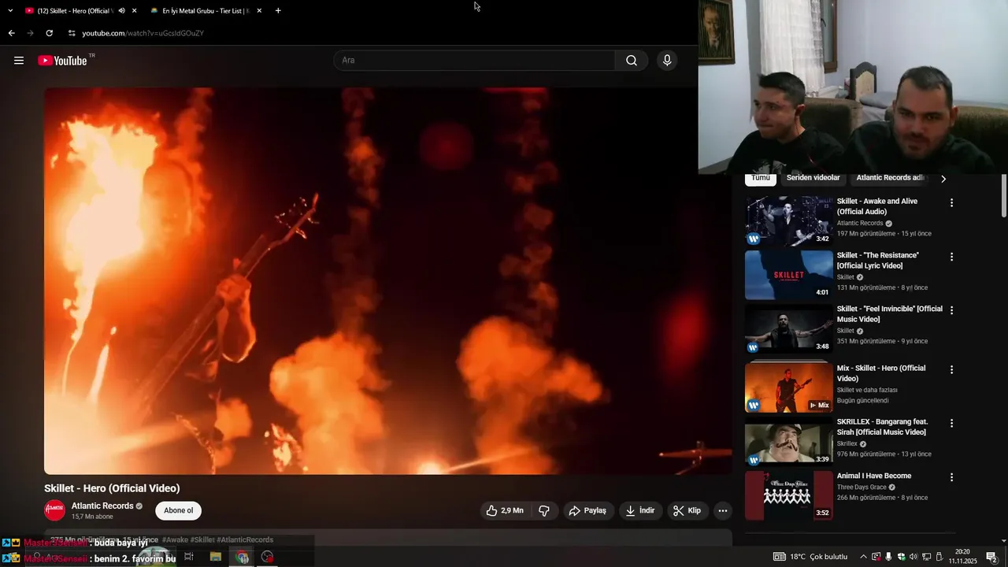Viewport: 1008px width, 567px height.
Task: Open Atlantic Records channel avatar
Action: (x=55, y=510)
